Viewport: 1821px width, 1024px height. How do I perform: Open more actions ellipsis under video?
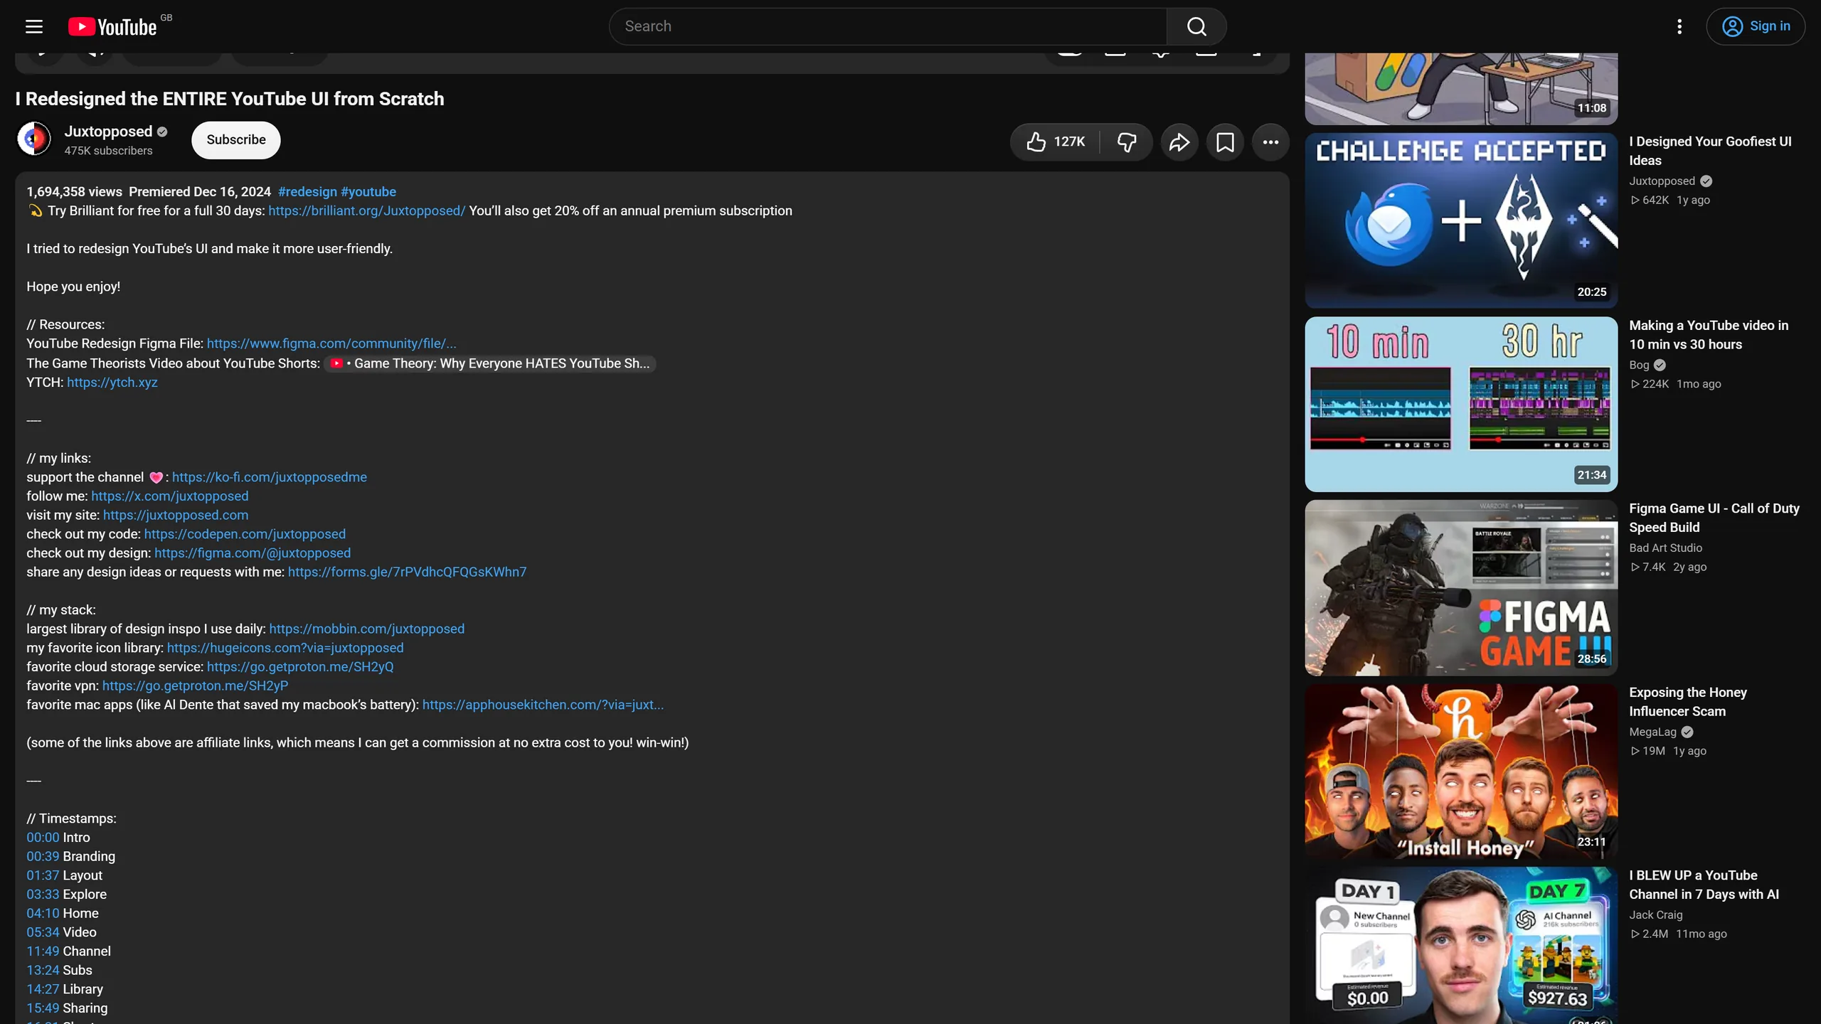[x=1270, y=142]
